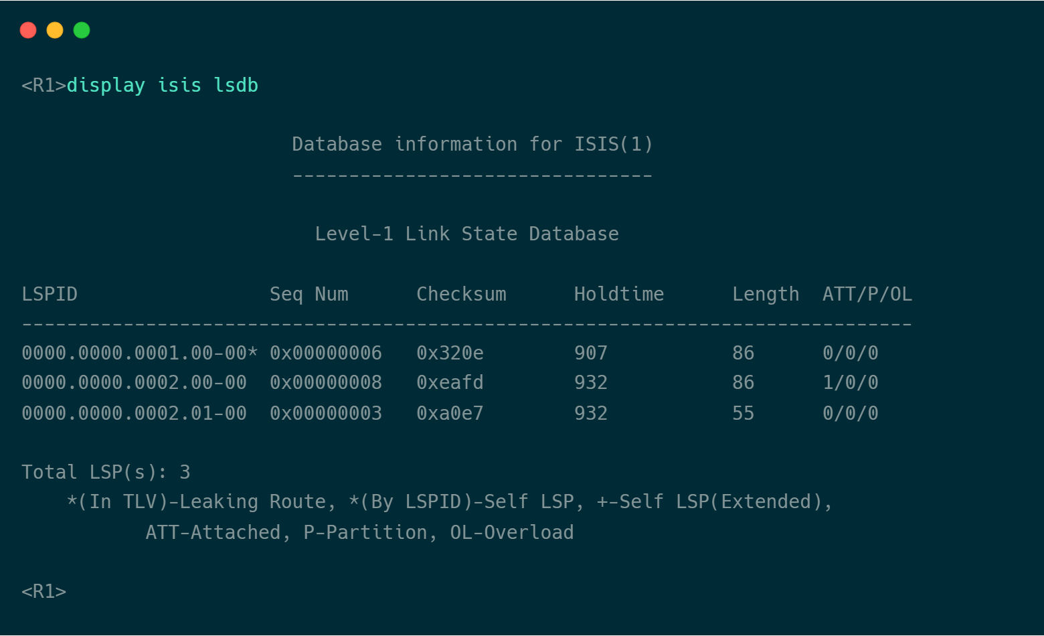
Task: Select LSP entry 0000.0000.0001.00-00*
Action: click(x=139, y=353)
